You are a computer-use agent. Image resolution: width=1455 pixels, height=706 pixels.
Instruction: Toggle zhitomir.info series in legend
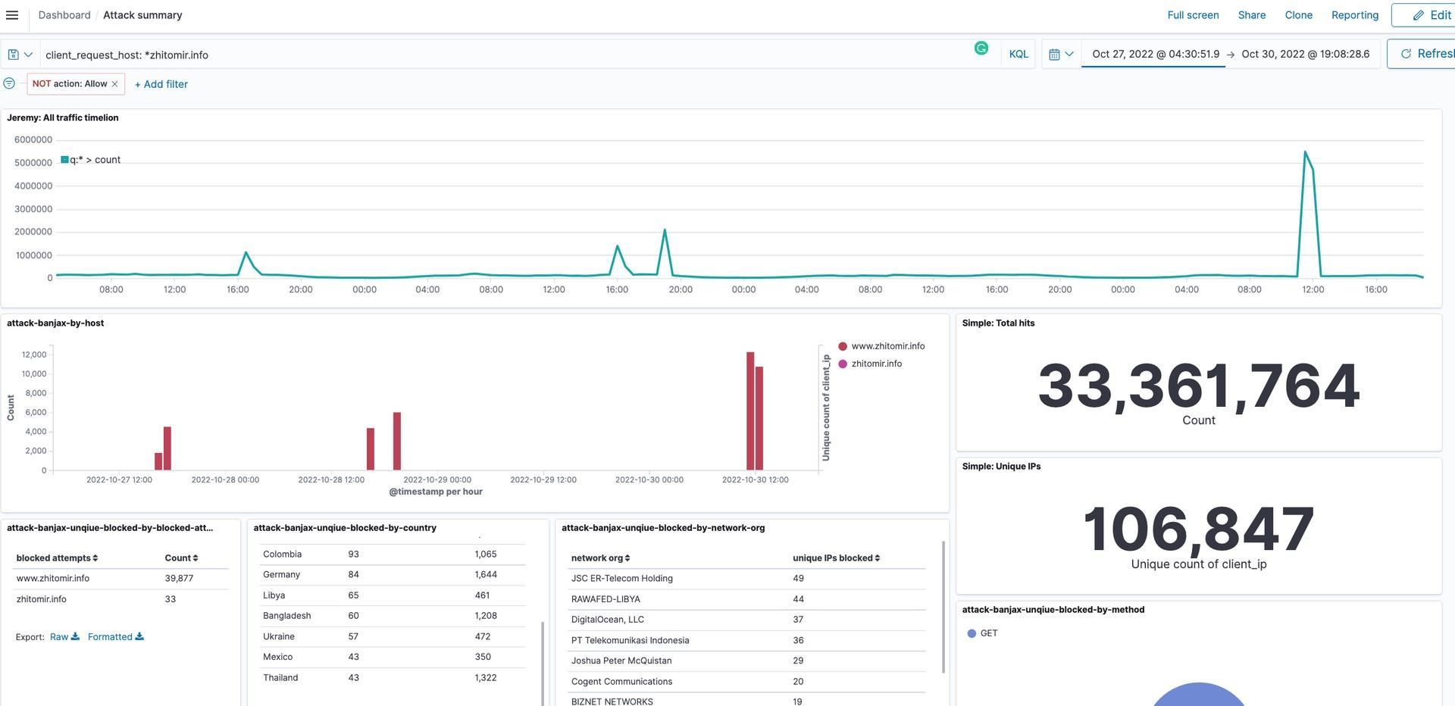pyautogui.click(x=876, y=364)
